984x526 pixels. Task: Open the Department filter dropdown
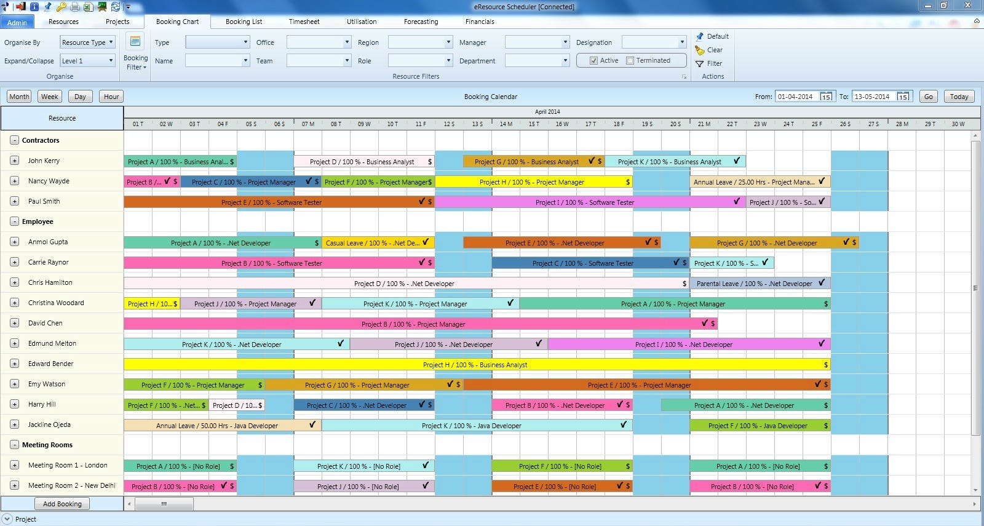click(x=537, y=61)
